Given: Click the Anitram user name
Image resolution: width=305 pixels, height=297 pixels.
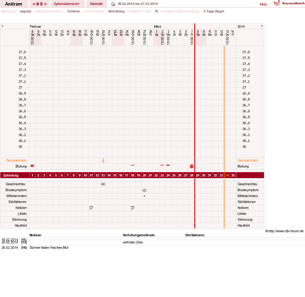Looking at the screenshot, I should [13, 4].
